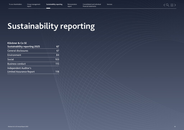Go to the next page arrow
Viewport: 184px width, 130px height.
tap(175, 5)
